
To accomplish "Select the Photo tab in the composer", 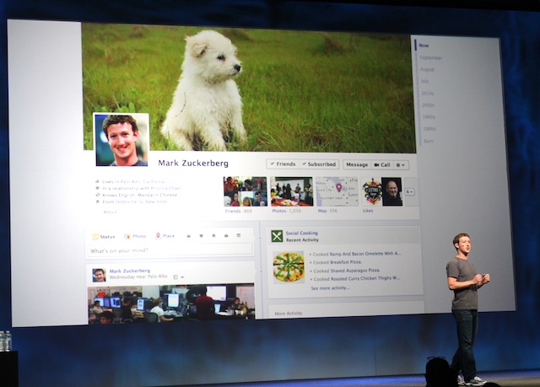I will point(135,236).
